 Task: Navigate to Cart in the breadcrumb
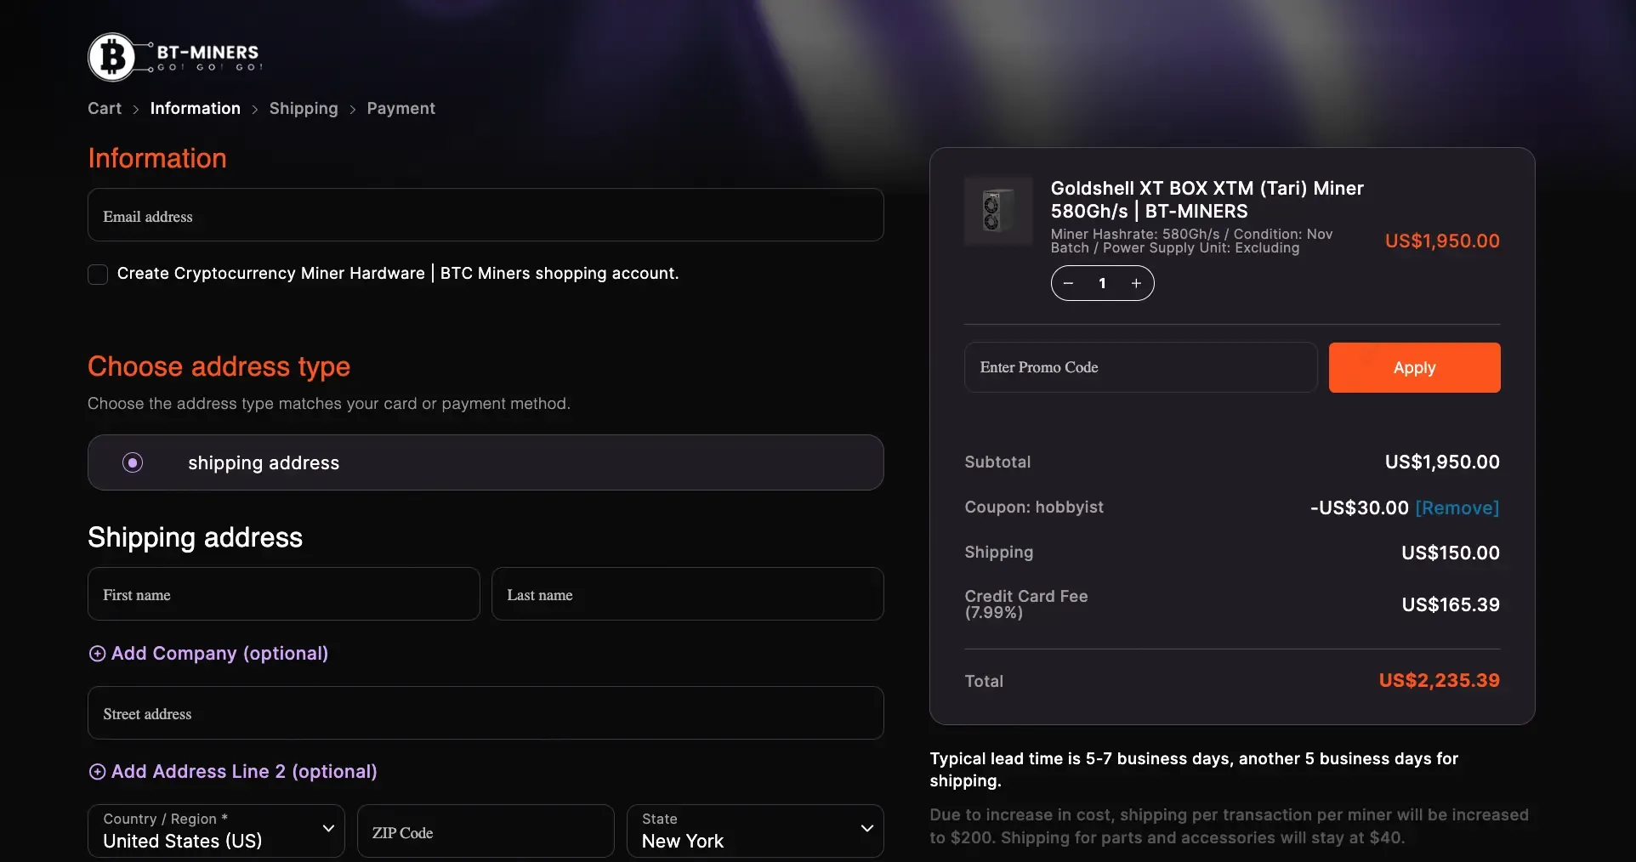coord(105,108)
